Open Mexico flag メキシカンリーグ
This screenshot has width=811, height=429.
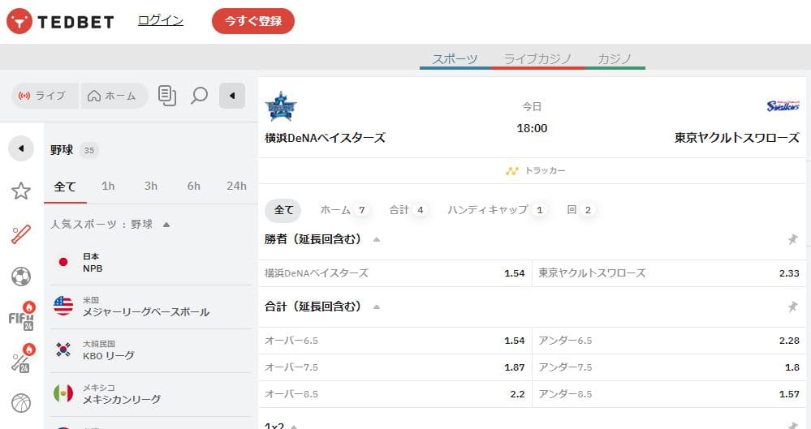(x=151, y=394)
